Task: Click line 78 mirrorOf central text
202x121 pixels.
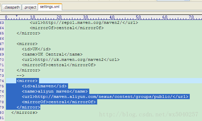Action: click(59, 102)
